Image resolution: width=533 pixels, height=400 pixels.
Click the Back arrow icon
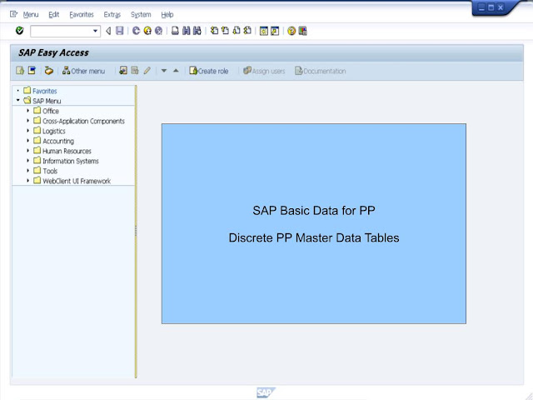pos(137,31)
